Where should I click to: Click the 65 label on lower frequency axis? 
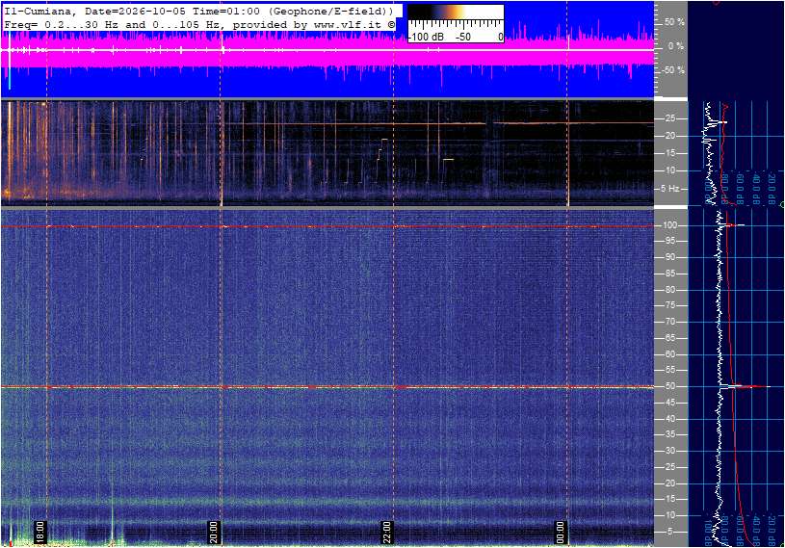[669, 338]
